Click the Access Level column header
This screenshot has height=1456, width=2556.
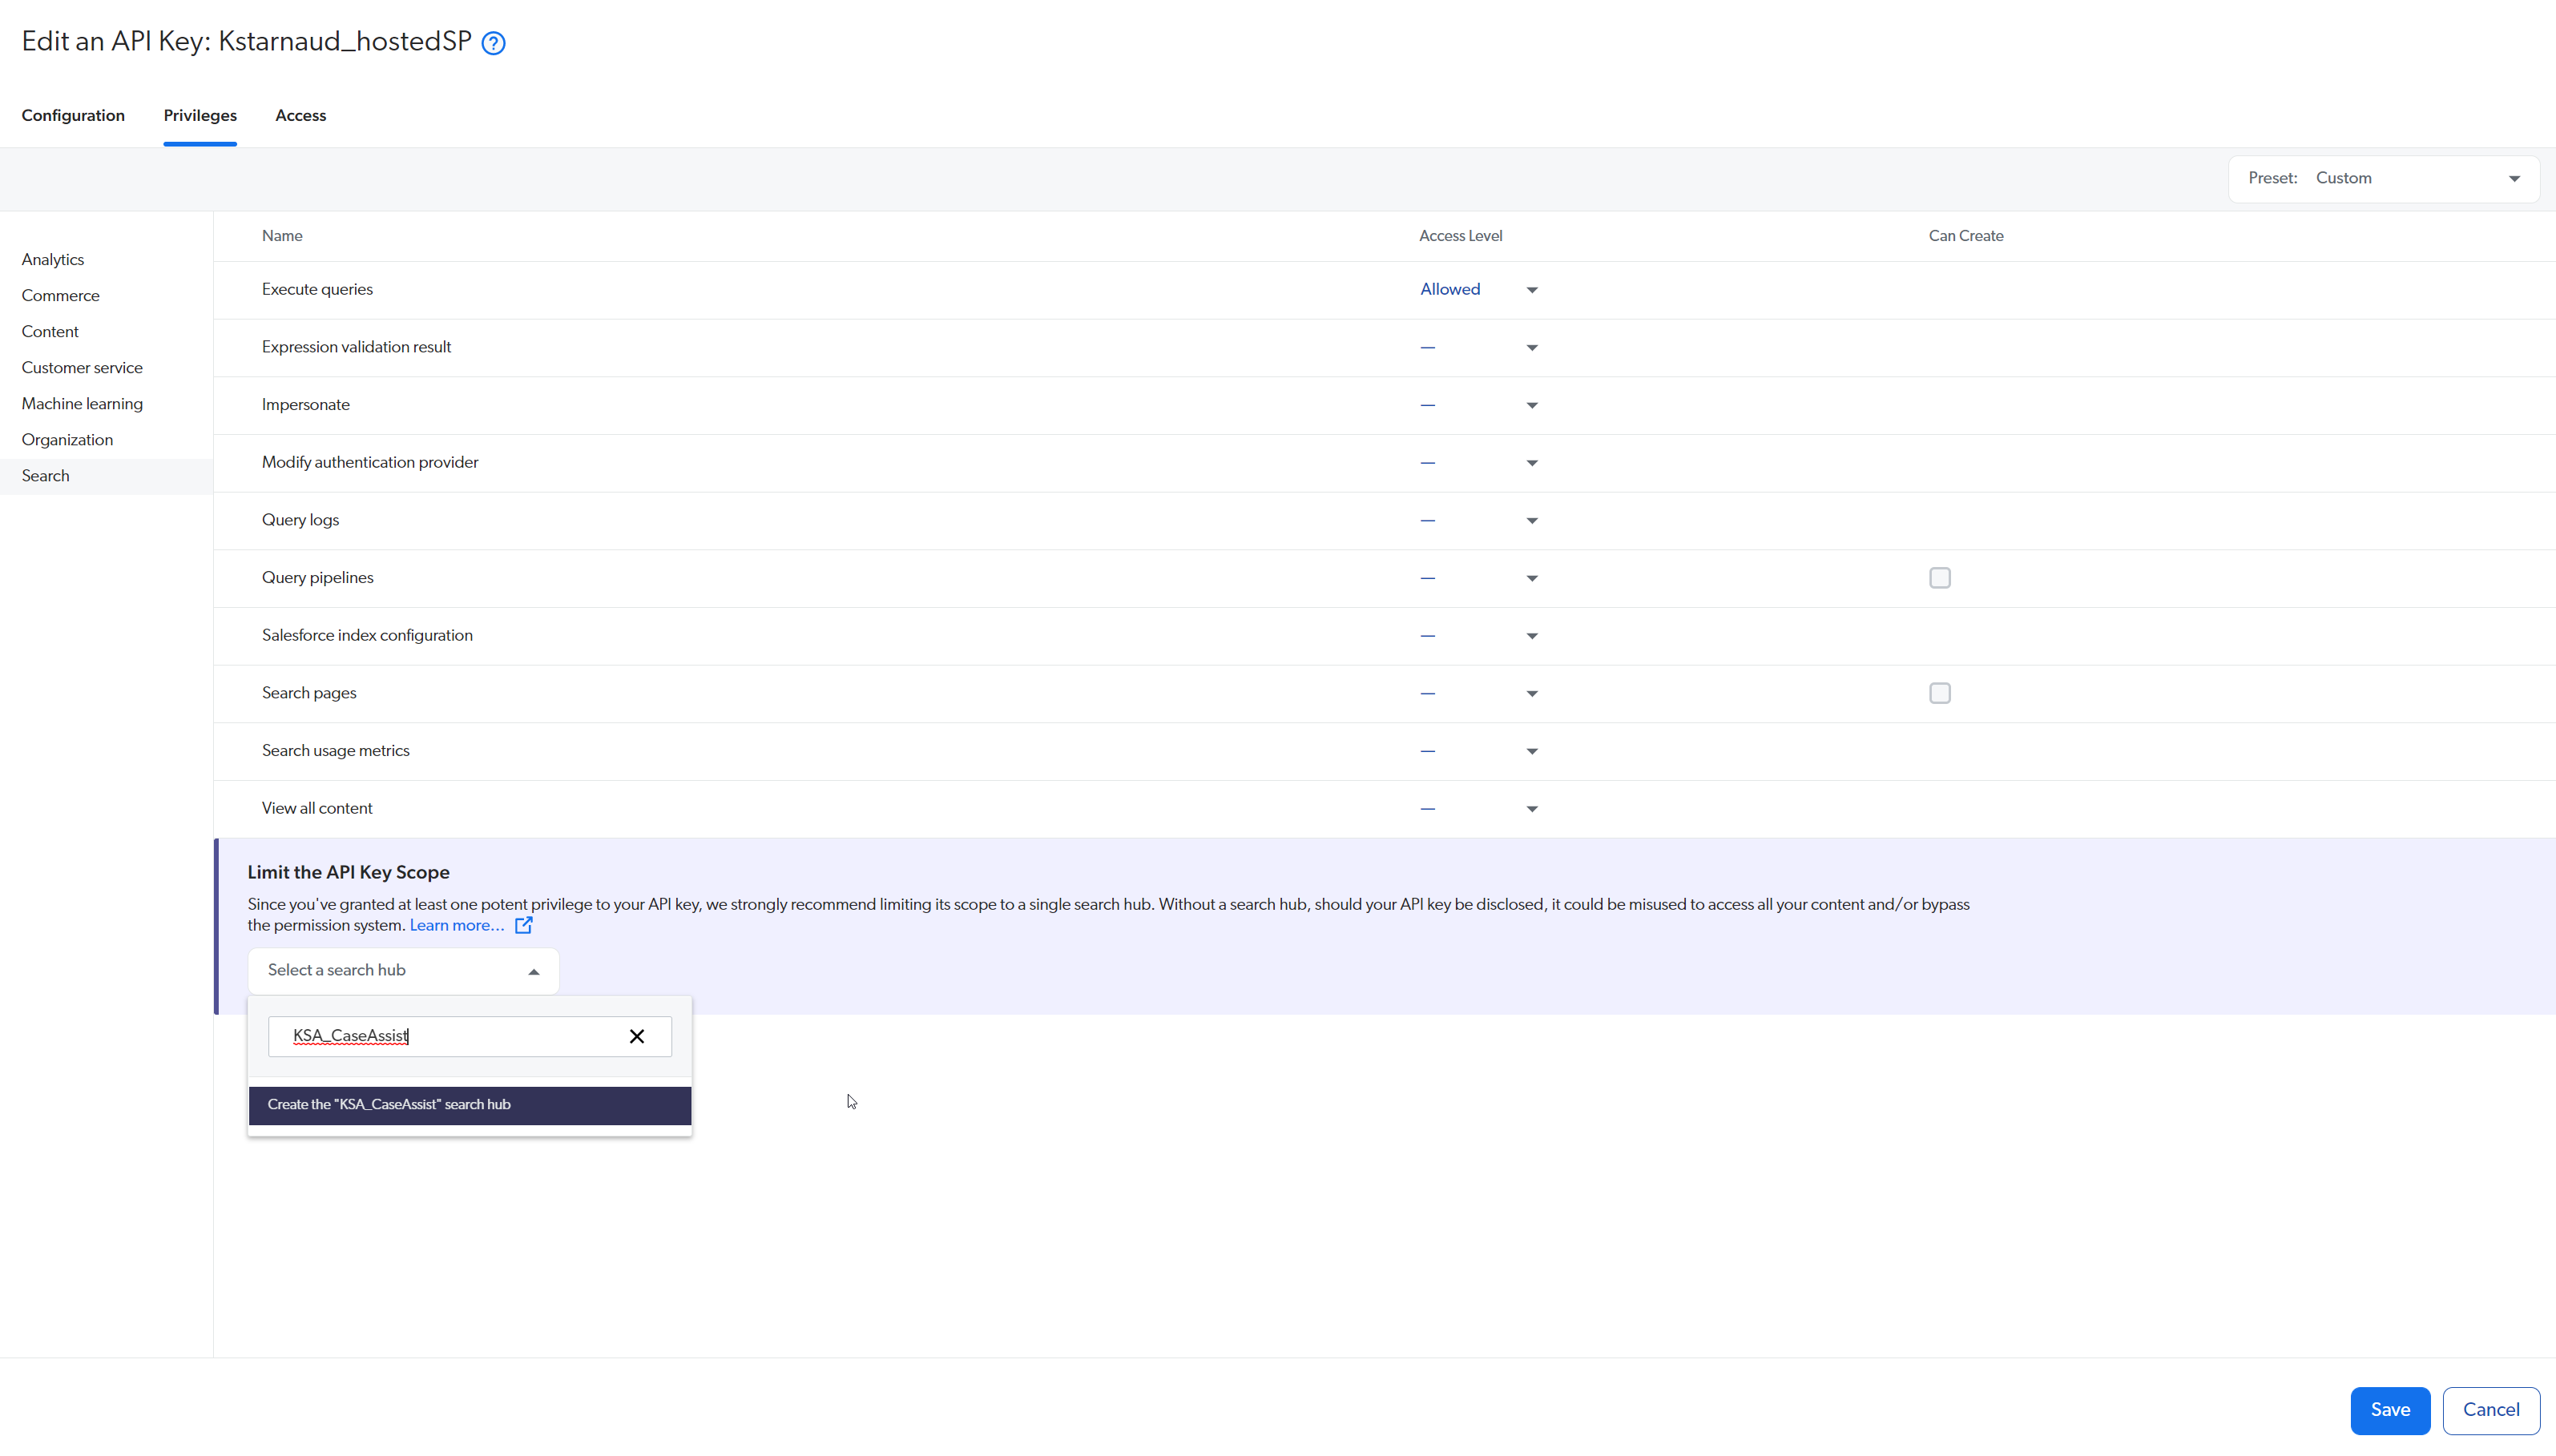(x=1461, y=236)
